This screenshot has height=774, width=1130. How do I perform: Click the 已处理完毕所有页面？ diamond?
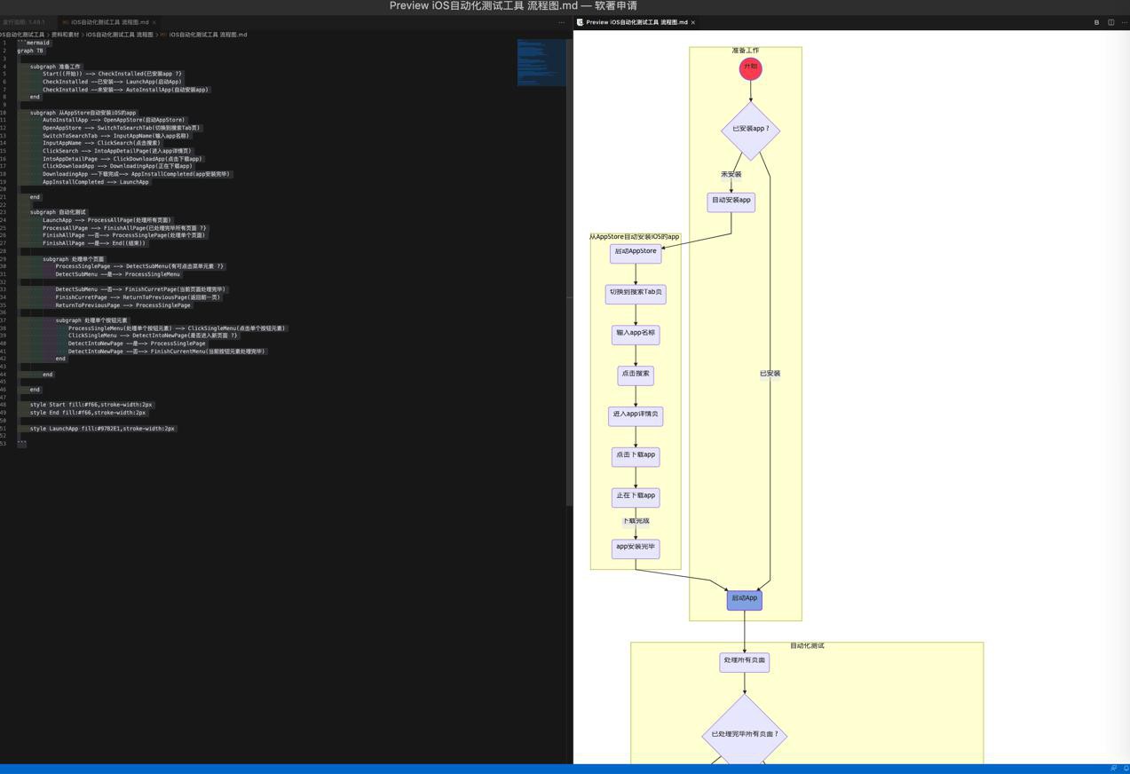(x=744, y=735)
